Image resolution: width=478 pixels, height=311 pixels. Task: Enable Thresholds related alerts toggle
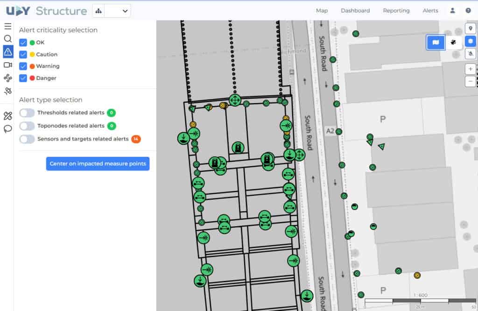coord(27,113)
